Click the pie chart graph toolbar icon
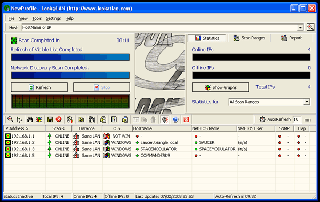This screenshot has width=320, height=202. 39,119
